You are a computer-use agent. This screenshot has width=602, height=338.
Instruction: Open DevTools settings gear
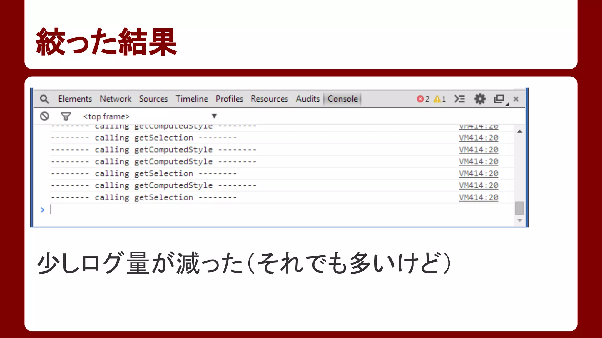pos(480,99)
